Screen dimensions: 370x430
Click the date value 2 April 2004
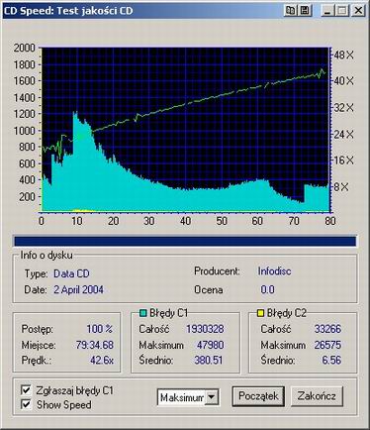(78, 289)
